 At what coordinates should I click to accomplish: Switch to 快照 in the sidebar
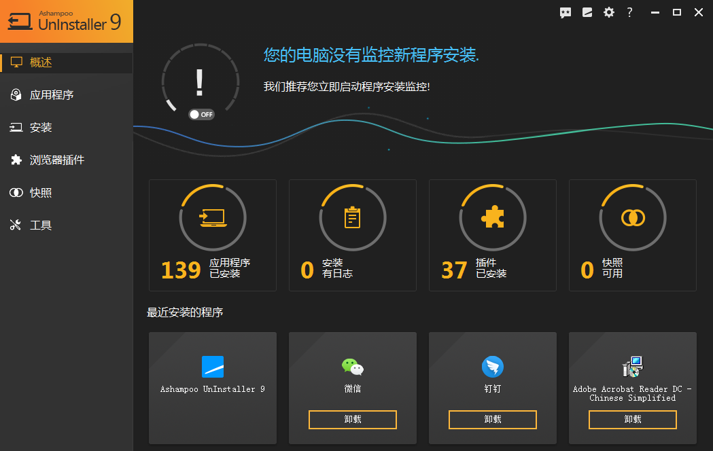[67, 193]
